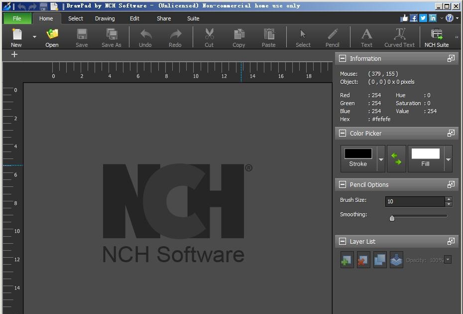Open the File menu
This screenshot has height=314, width=463.
click(17, 18)
